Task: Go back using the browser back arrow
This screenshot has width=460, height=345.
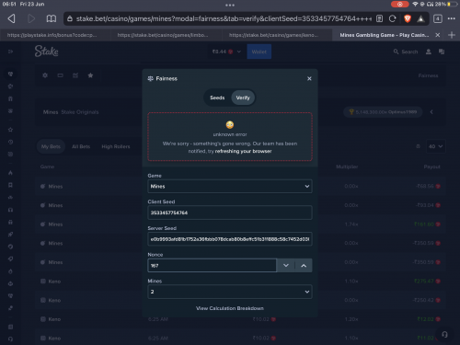Action: [x=12, y=18]
